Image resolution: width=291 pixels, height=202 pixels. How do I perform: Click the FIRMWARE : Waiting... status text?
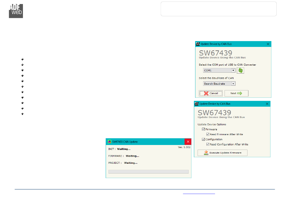coord(124,156)
